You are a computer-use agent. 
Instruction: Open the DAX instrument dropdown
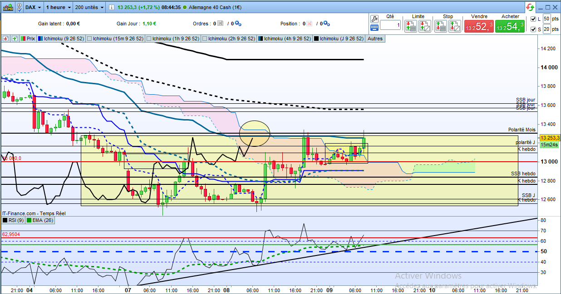coord(33,7)
